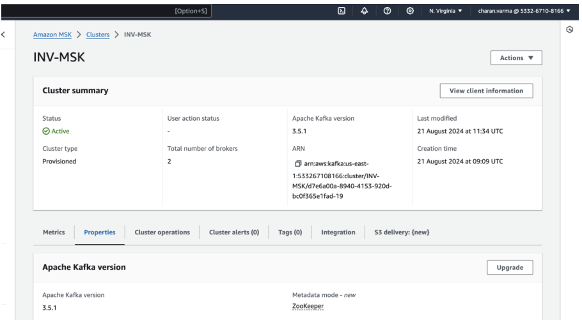This screenshot has width=582, height=320.
Task: Open the CloudShell terminal icon
Action: click(342, 11)
